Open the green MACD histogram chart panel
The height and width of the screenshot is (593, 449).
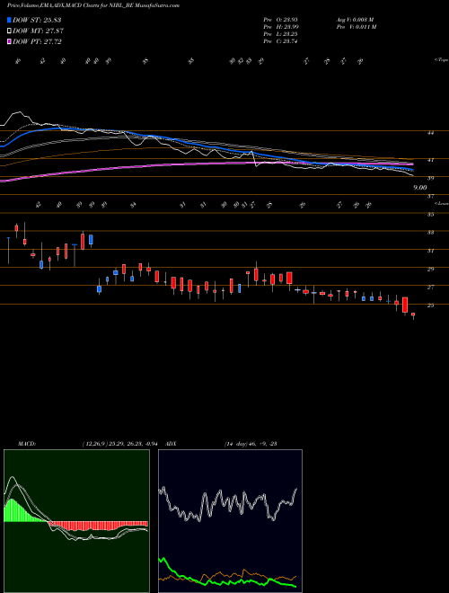76,521
